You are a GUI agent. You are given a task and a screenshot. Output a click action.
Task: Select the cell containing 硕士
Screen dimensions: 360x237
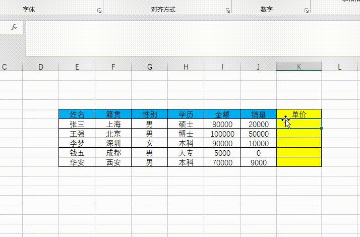(186, 124)
